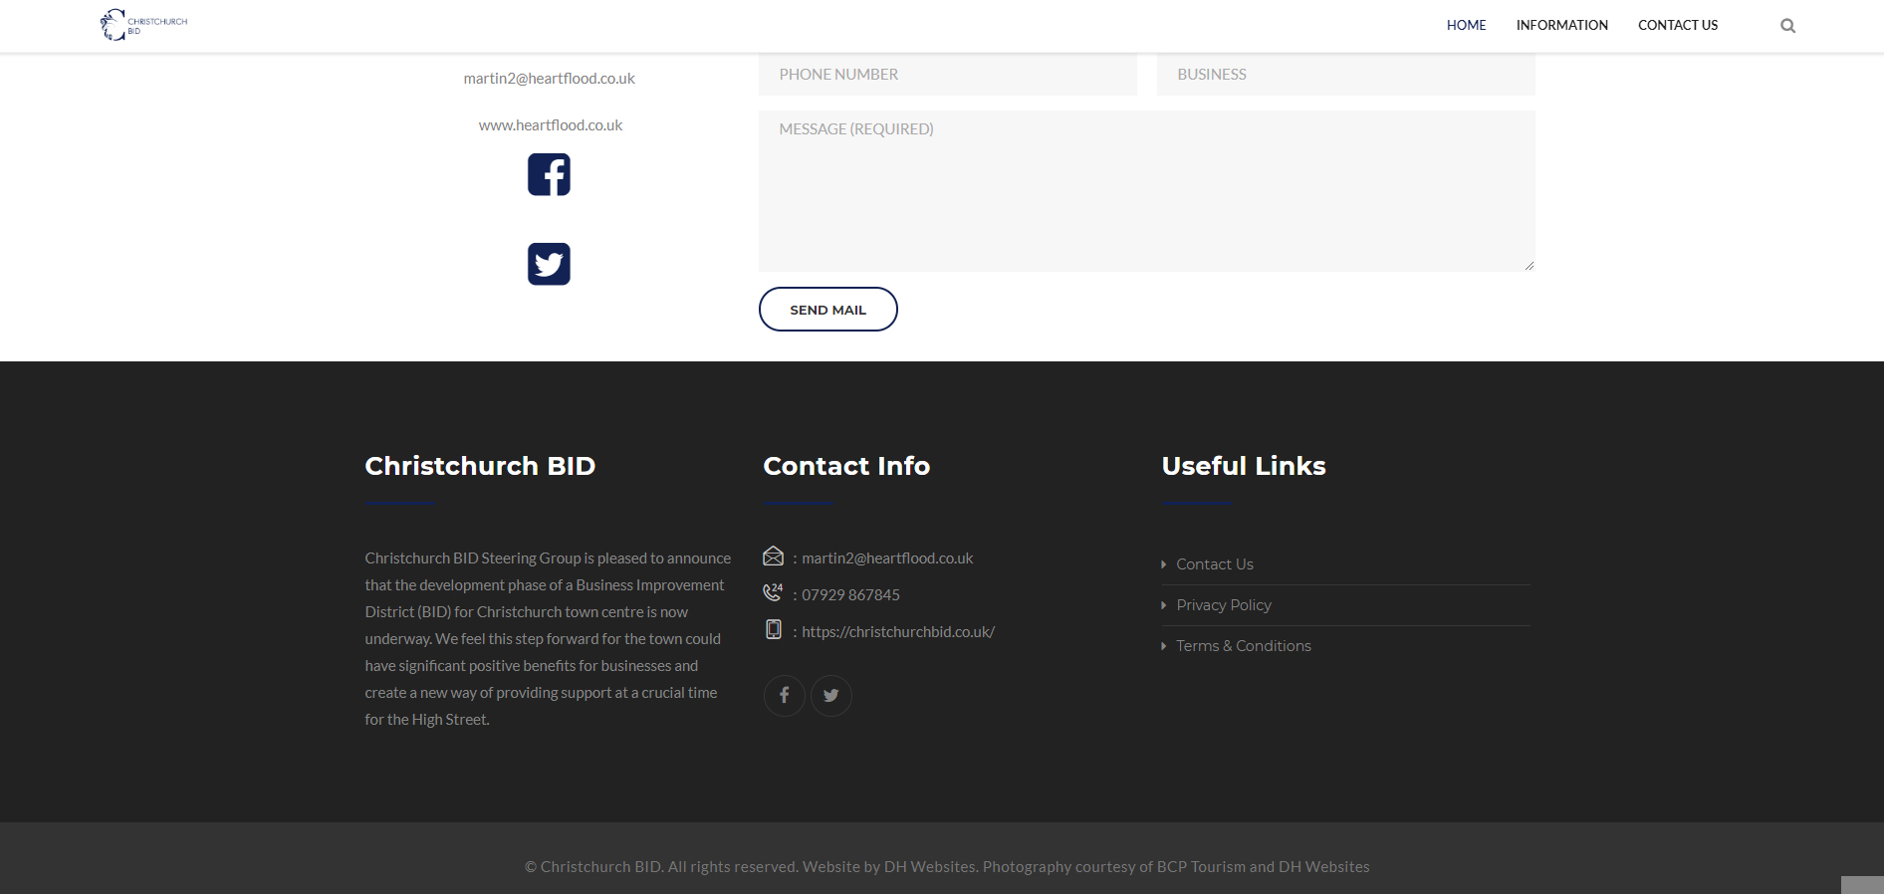The width and height of the screenshot is (1884, 894).
Task: Click the large Twitter icon
Action: [549, 264]
